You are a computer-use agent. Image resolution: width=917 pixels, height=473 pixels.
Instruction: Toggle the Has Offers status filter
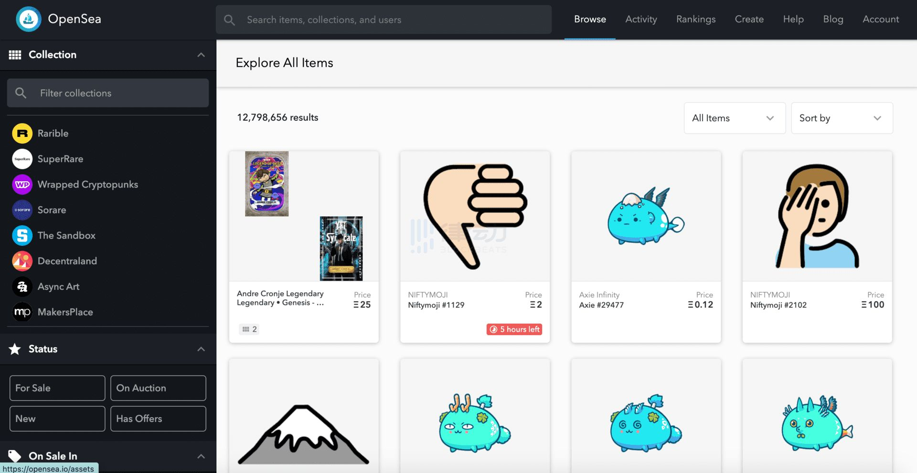point(158,419)
